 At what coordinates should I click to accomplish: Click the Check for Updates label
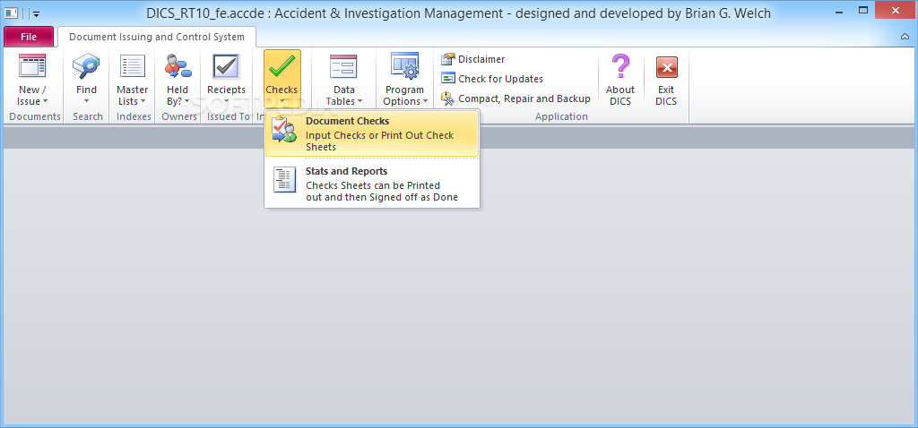[x=500, y=79]
